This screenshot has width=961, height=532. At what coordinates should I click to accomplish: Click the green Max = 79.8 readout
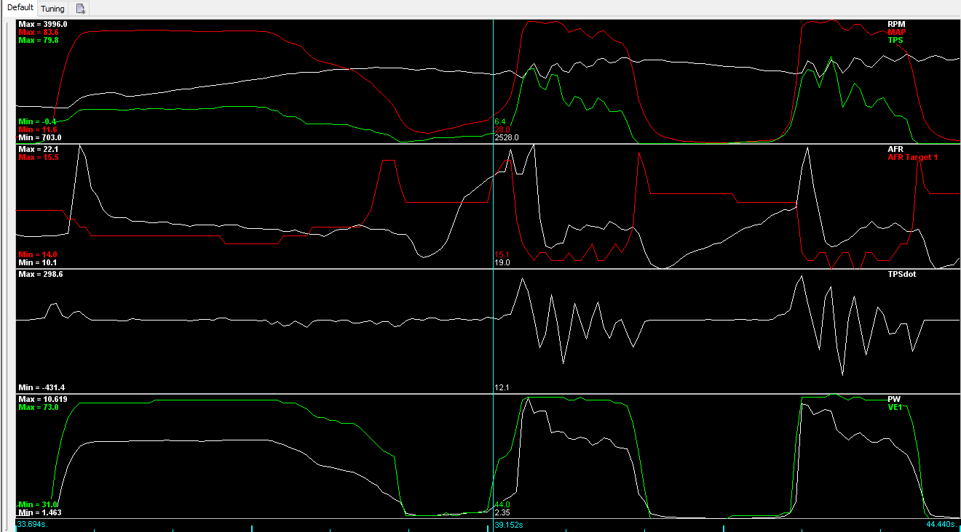[39, 40]
